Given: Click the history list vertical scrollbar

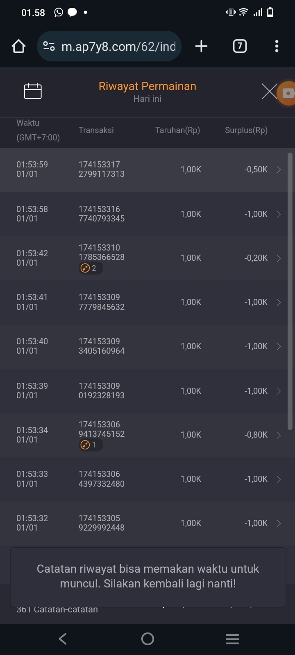Looking at the screenshot, I should click(290, 291).
